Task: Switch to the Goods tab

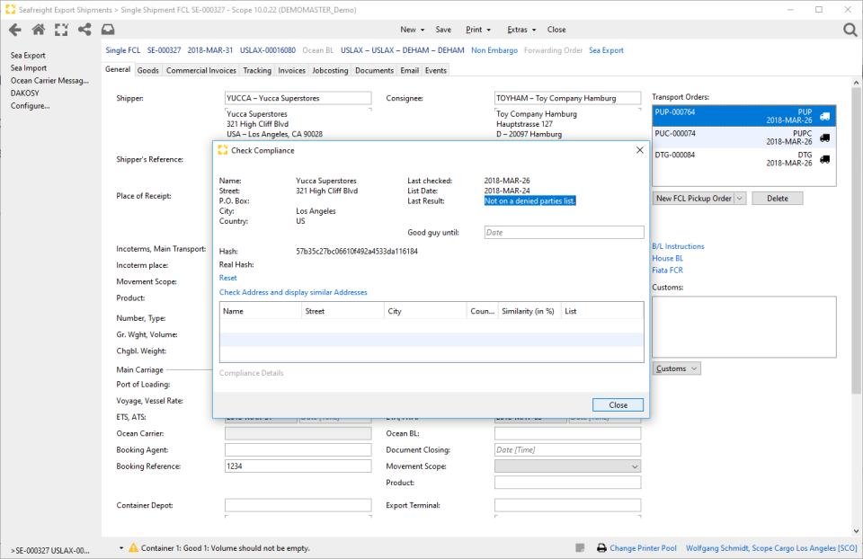Action: tap(148, 70)
